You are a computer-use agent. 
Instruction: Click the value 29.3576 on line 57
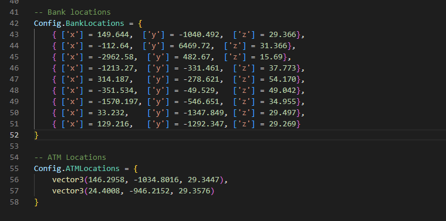(194, 191)
